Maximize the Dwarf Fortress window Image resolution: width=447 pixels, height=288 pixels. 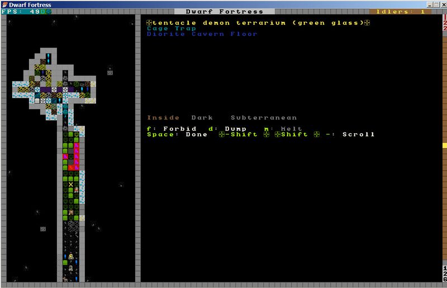click(x=436, y=4)
